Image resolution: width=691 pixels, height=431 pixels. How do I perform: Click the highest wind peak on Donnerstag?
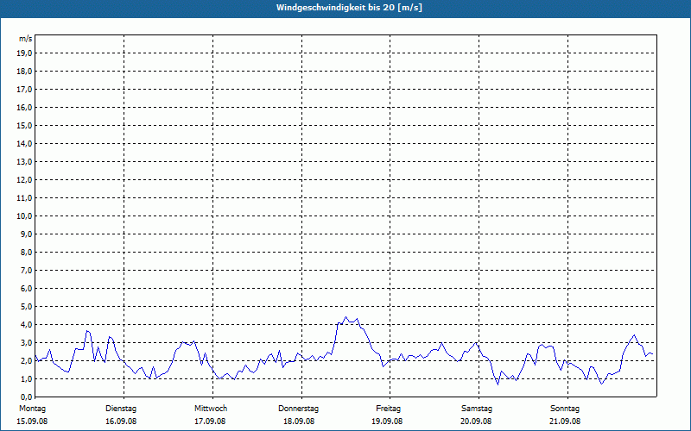[346, 316]
